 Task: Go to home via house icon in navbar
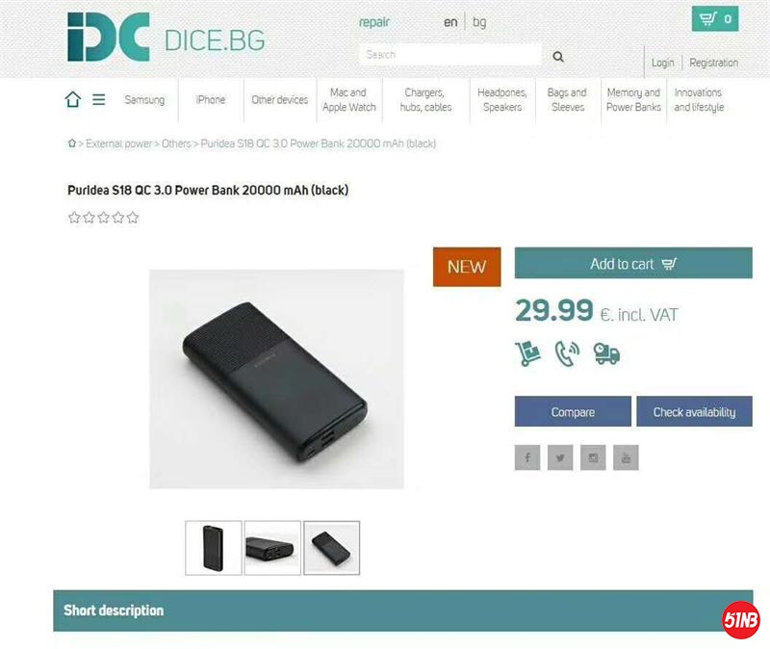pos(73,99)
